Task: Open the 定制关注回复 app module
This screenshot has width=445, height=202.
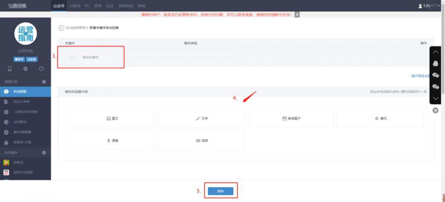Action: (x=26, y=172)
